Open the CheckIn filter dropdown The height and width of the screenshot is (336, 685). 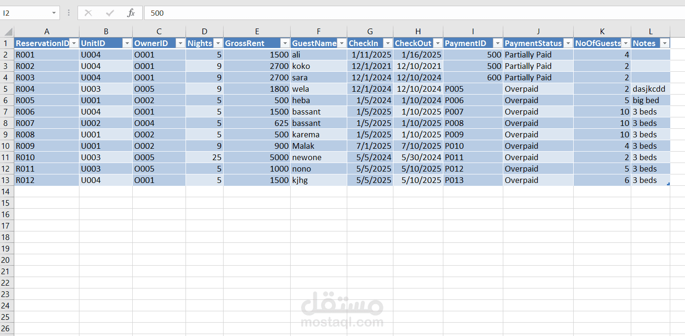coord(388,43)
